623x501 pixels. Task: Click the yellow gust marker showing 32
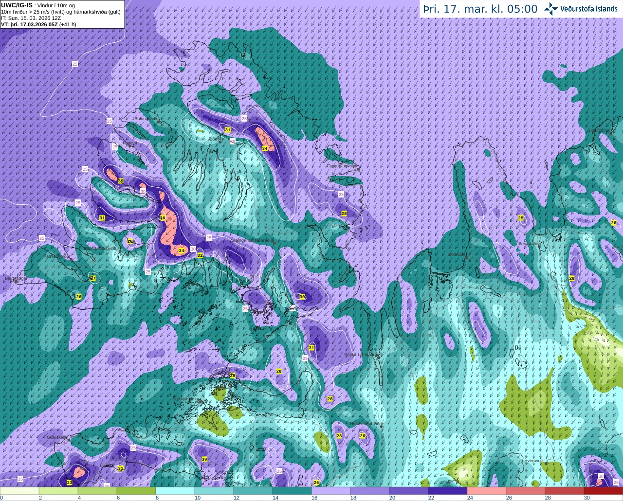point(200,255)
